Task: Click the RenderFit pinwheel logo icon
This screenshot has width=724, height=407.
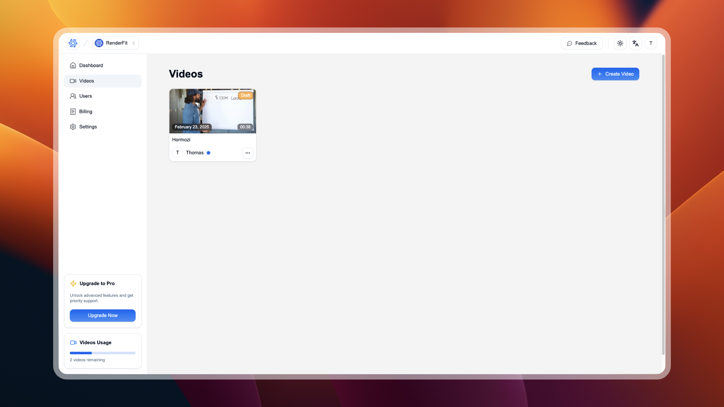Action: click(73, 43)
